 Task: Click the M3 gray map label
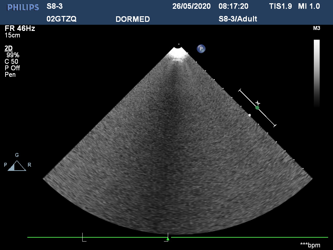[316, 28]
